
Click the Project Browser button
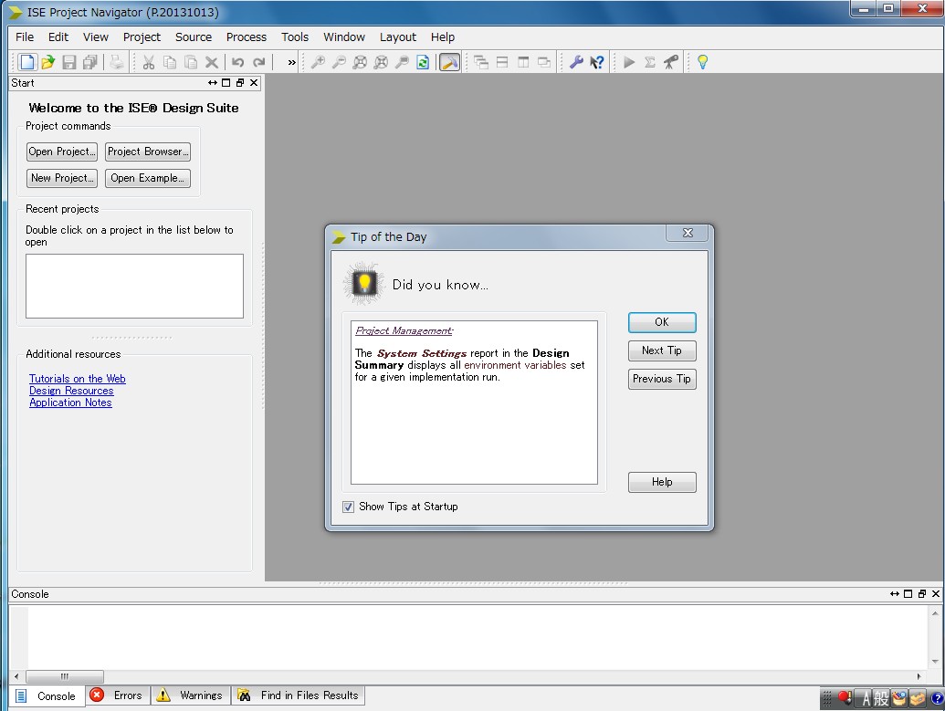pos(148,152)
